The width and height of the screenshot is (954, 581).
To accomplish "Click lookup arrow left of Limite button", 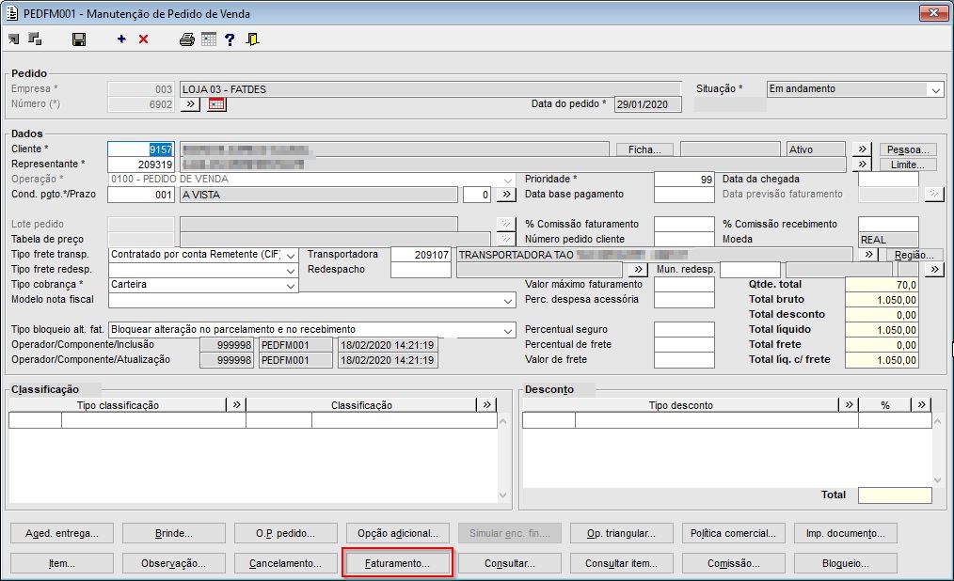I will [x=862, y=165].
